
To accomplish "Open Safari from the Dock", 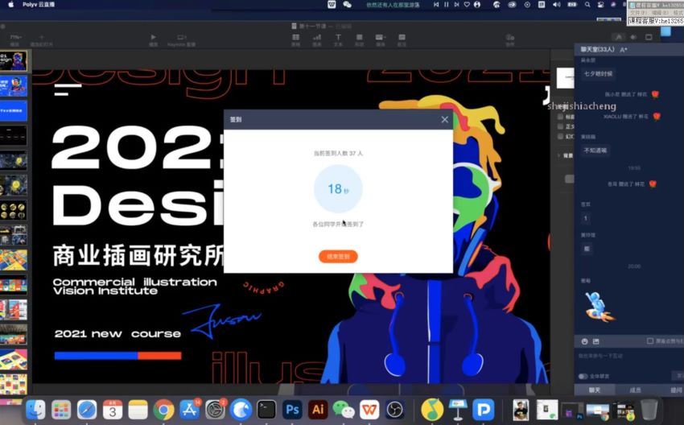I will click(87, 410).
